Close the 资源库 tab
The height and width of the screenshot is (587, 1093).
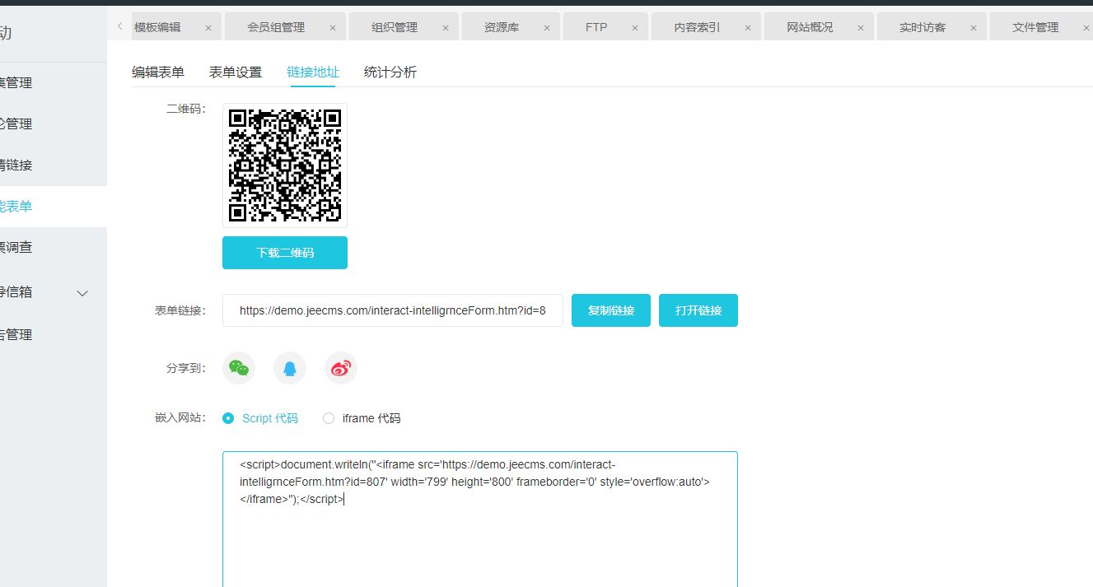click(547, 27)
